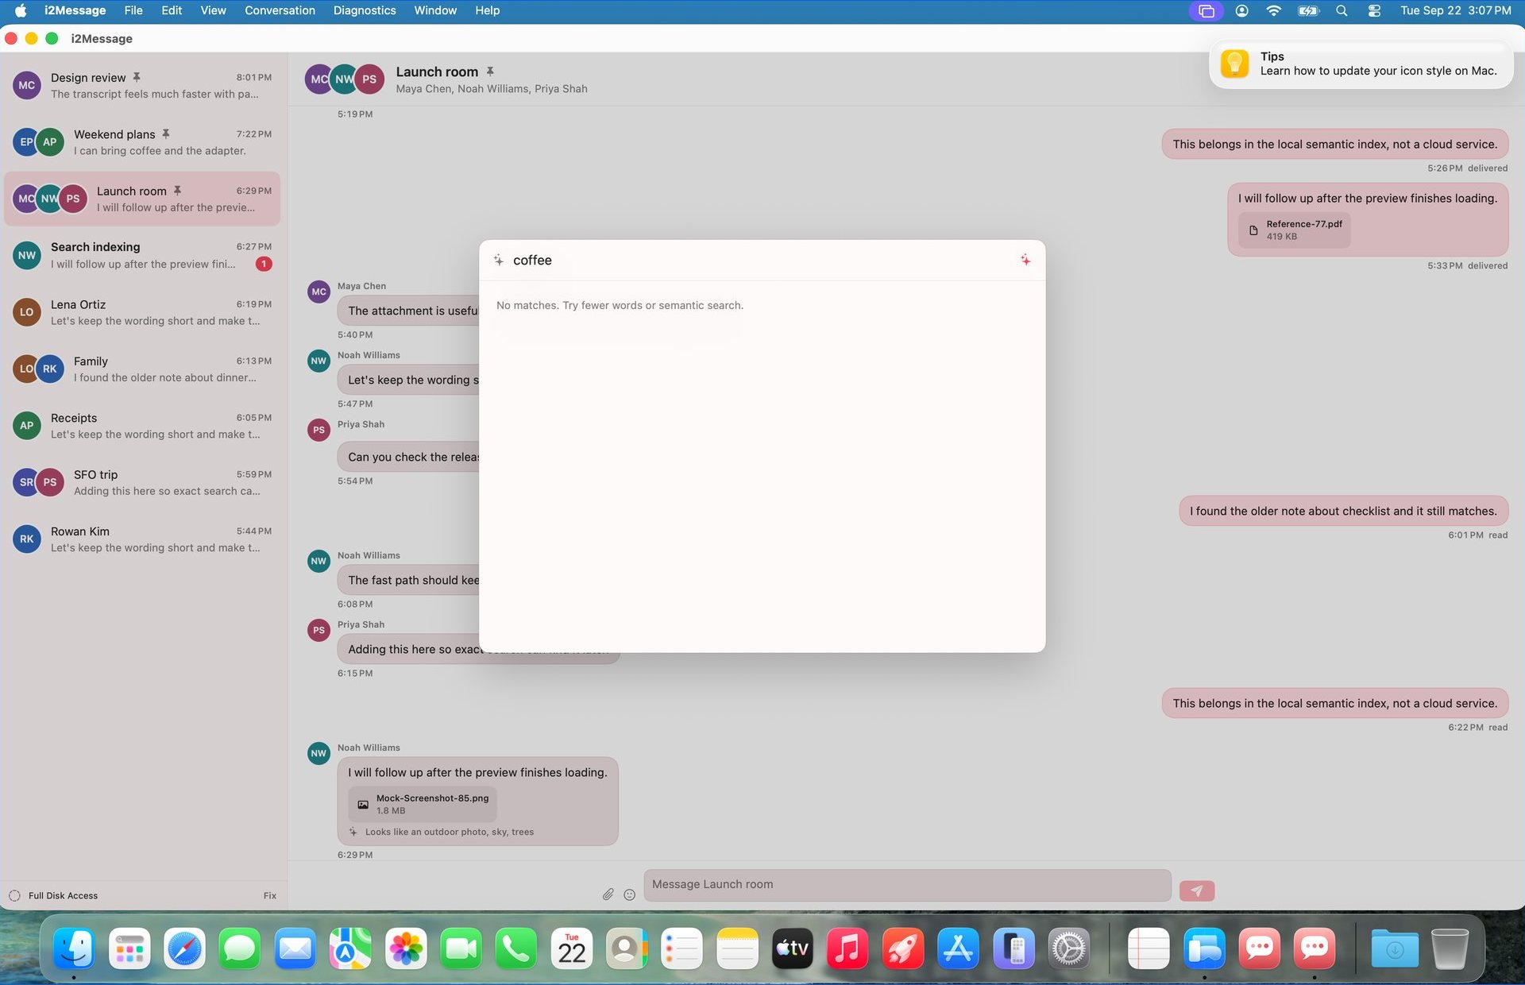The image size is (1525, 985).
Task: Open the SFO trip conversation
Action: [x=143, y=482]
